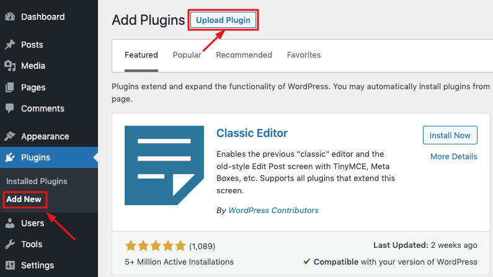The image size is (493, 277).
Task: Click the Dashboard gauge icon
Action: coord(10,17)
